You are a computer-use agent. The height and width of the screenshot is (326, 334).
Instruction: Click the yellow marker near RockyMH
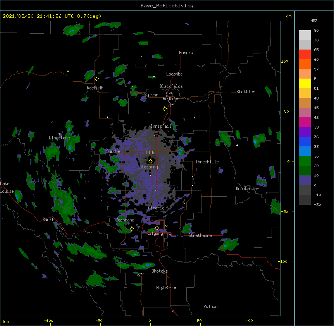[97, 79]
